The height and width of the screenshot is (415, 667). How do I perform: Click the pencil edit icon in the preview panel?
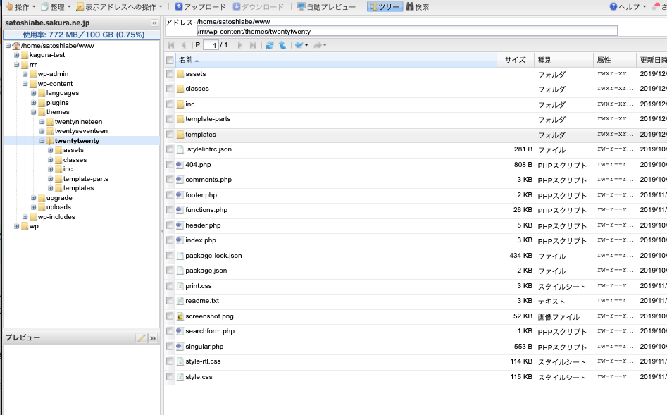click(x=141, y=338)
